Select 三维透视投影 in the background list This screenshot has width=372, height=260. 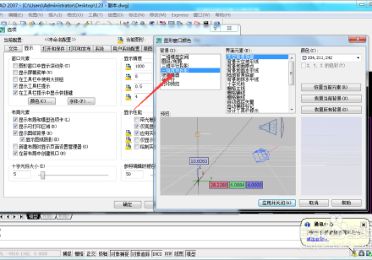click(179, 70)
